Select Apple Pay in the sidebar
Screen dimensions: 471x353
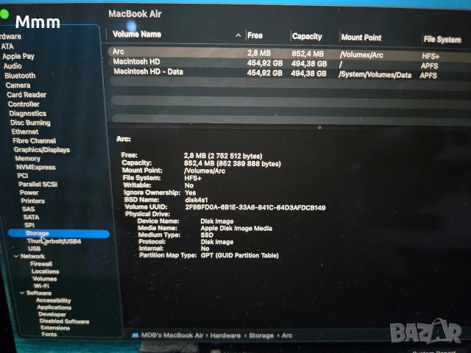(18, 57)
